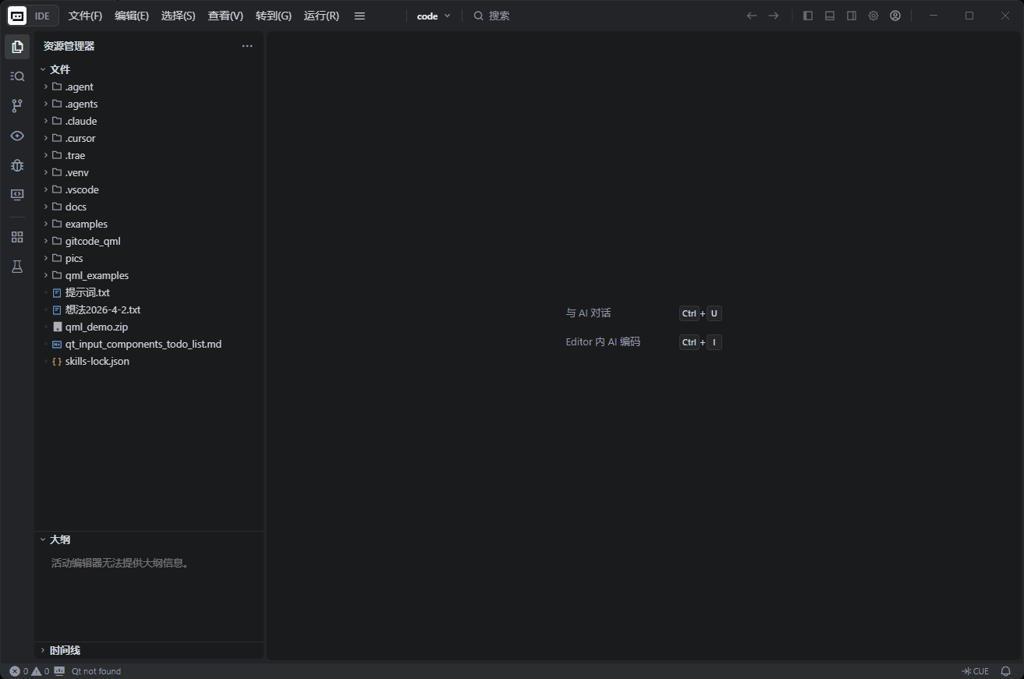Open the Testing flask icon
This screenshot has height=679, width=1024.
click(x=17, y=267)
